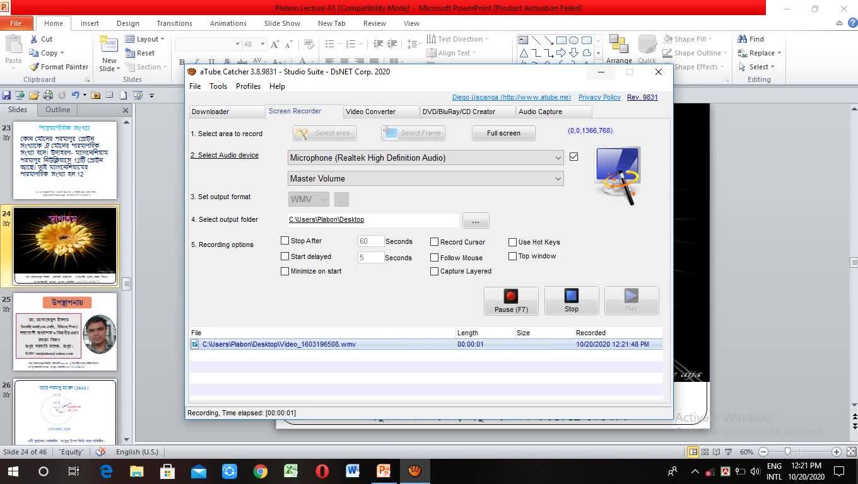Viewport: 858px width, 484px height.
Task: Enable the Follow Mouse checkbox
Action: click(434, 257)
